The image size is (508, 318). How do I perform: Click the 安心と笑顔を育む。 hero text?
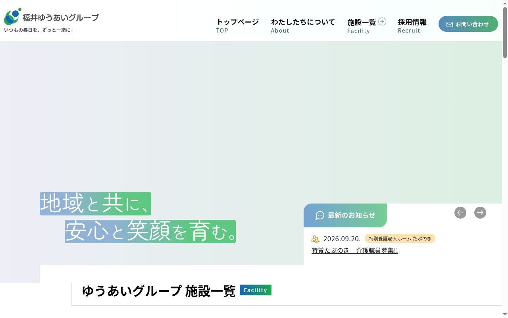tap(150, 231)
